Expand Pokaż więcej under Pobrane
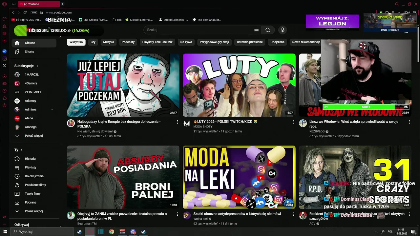The width and height of the screenshot is (420, 236). (34, 211)
